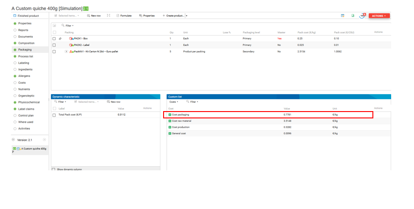This screenshot has height=209, width=414.
Task: Click New row in the top toolbar
Action: pos(94,16)
